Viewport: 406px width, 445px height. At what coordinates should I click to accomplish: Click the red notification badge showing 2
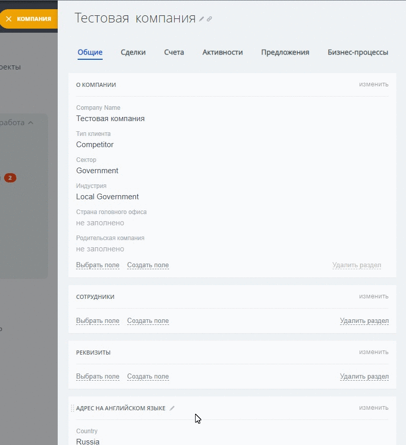(10, 178)
